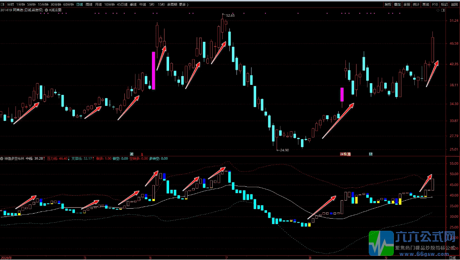Open F10 company information

tap(435, 5)
